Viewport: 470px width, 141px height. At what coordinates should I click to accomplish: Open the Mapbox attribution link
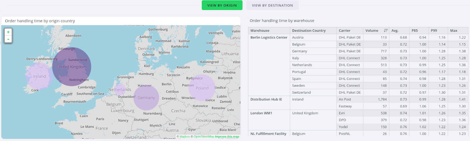click(x=184, y=137)
